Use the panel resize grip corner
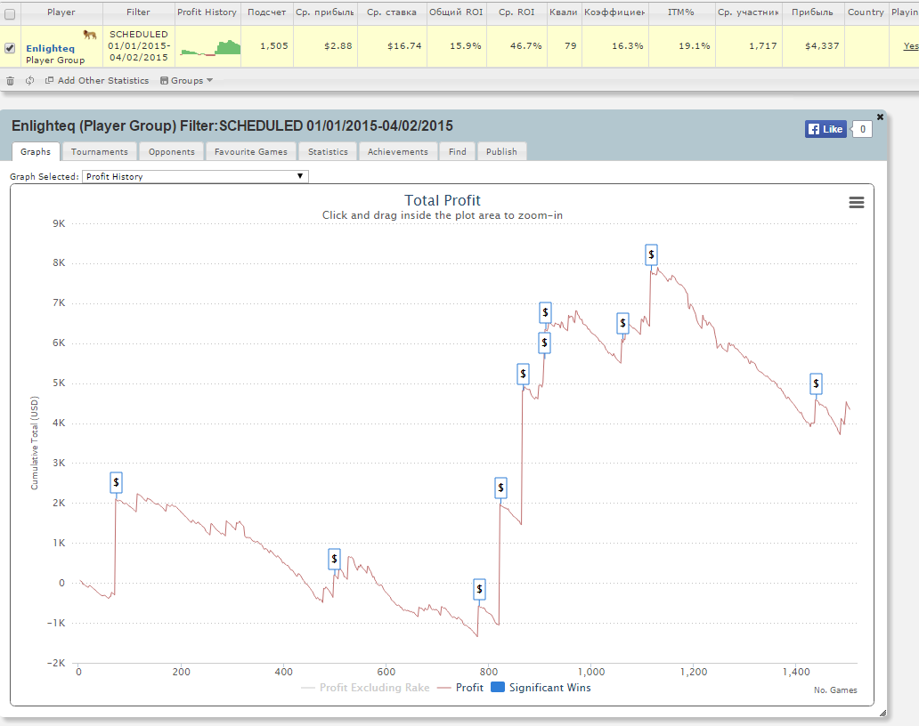This screenshot has height=726, width=919. click(882, 714)
